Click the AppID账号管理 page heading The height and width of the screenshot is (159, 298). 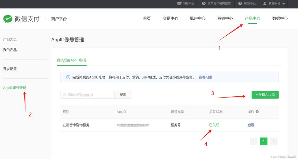click(67, 40)
